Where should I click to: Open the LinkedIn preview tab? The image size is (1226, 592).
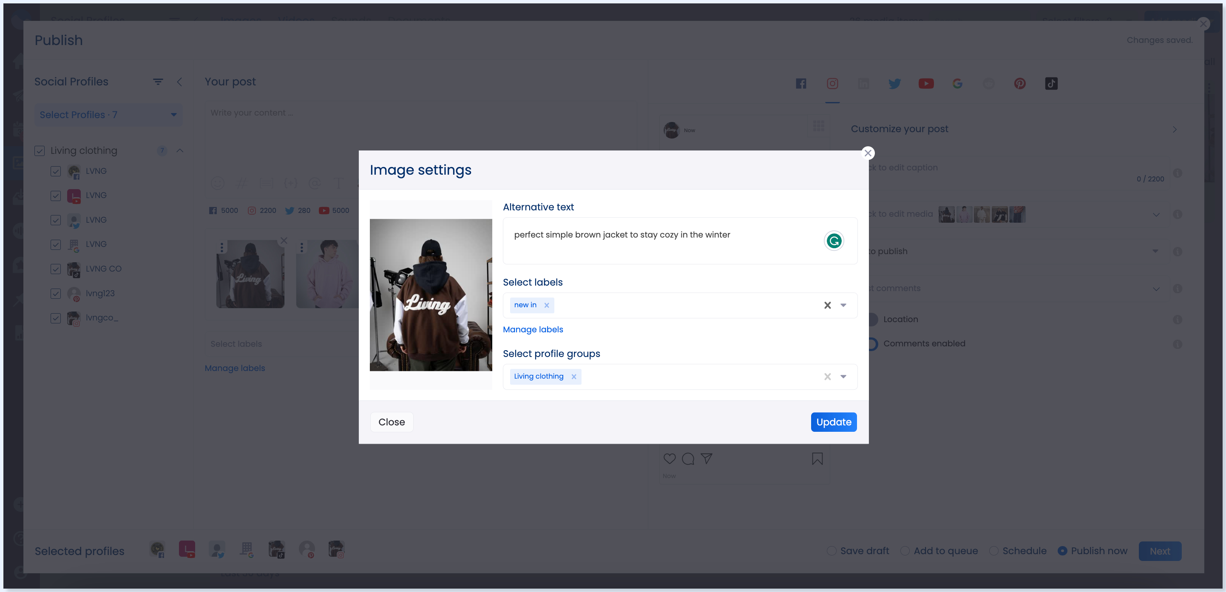[863, 84]
